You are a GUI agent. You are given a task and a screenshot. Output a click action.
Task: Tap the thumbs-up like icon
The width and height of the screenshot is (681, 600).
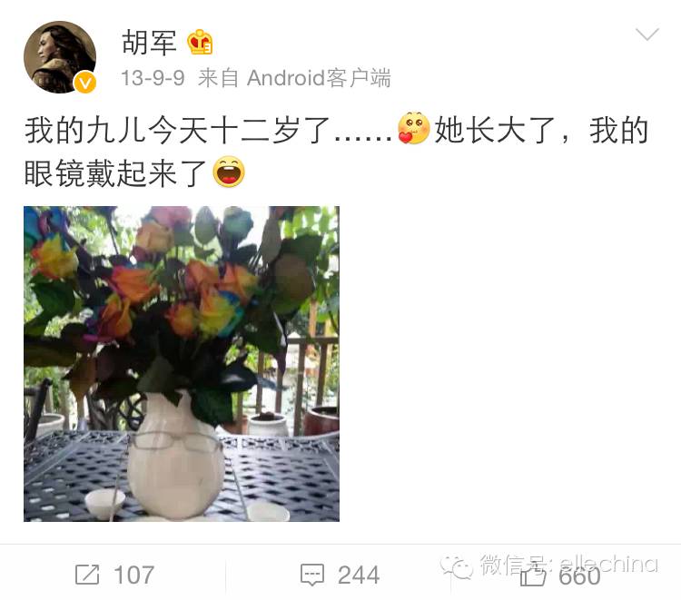point(533,575)
